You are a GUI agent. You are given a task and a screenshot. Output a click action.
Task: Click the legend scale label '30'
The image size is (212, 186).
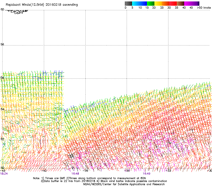(x=169, y=8)
